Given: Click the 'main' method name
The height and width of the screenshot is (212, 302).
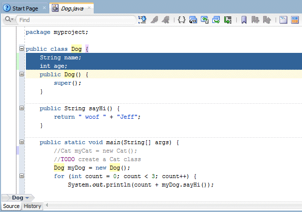Looking at the screenshot, I should [113, 142].
